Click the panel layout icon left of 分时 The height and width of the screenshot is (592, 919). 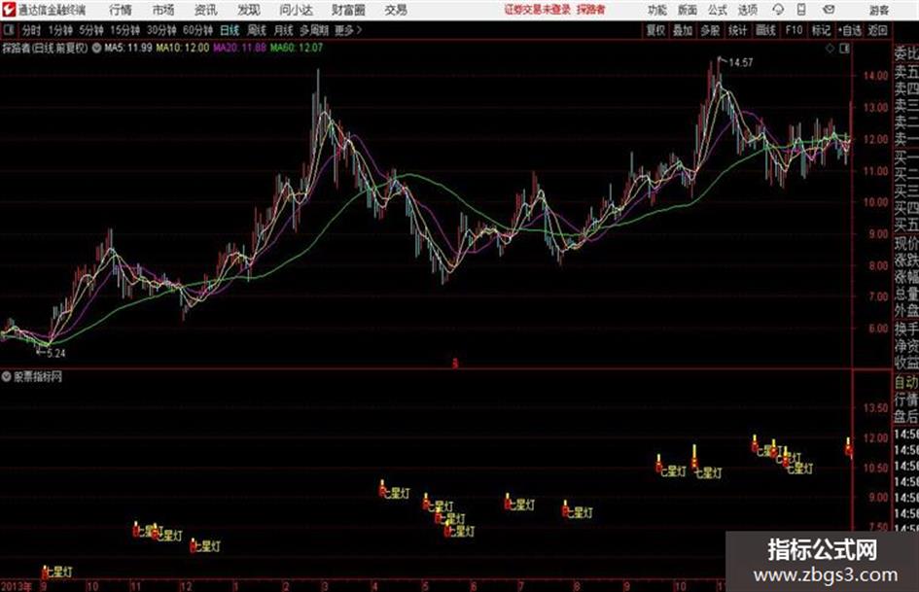(8, 30)
